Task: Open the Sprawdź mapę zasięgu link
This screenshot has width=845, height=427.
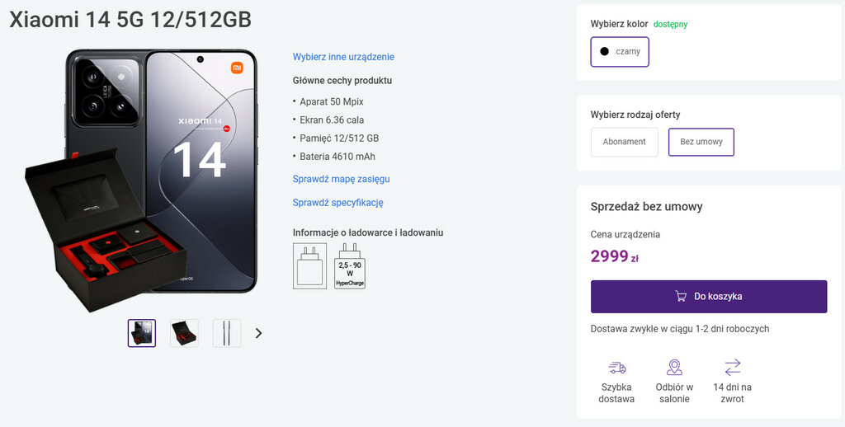Action: click(341, 179)
